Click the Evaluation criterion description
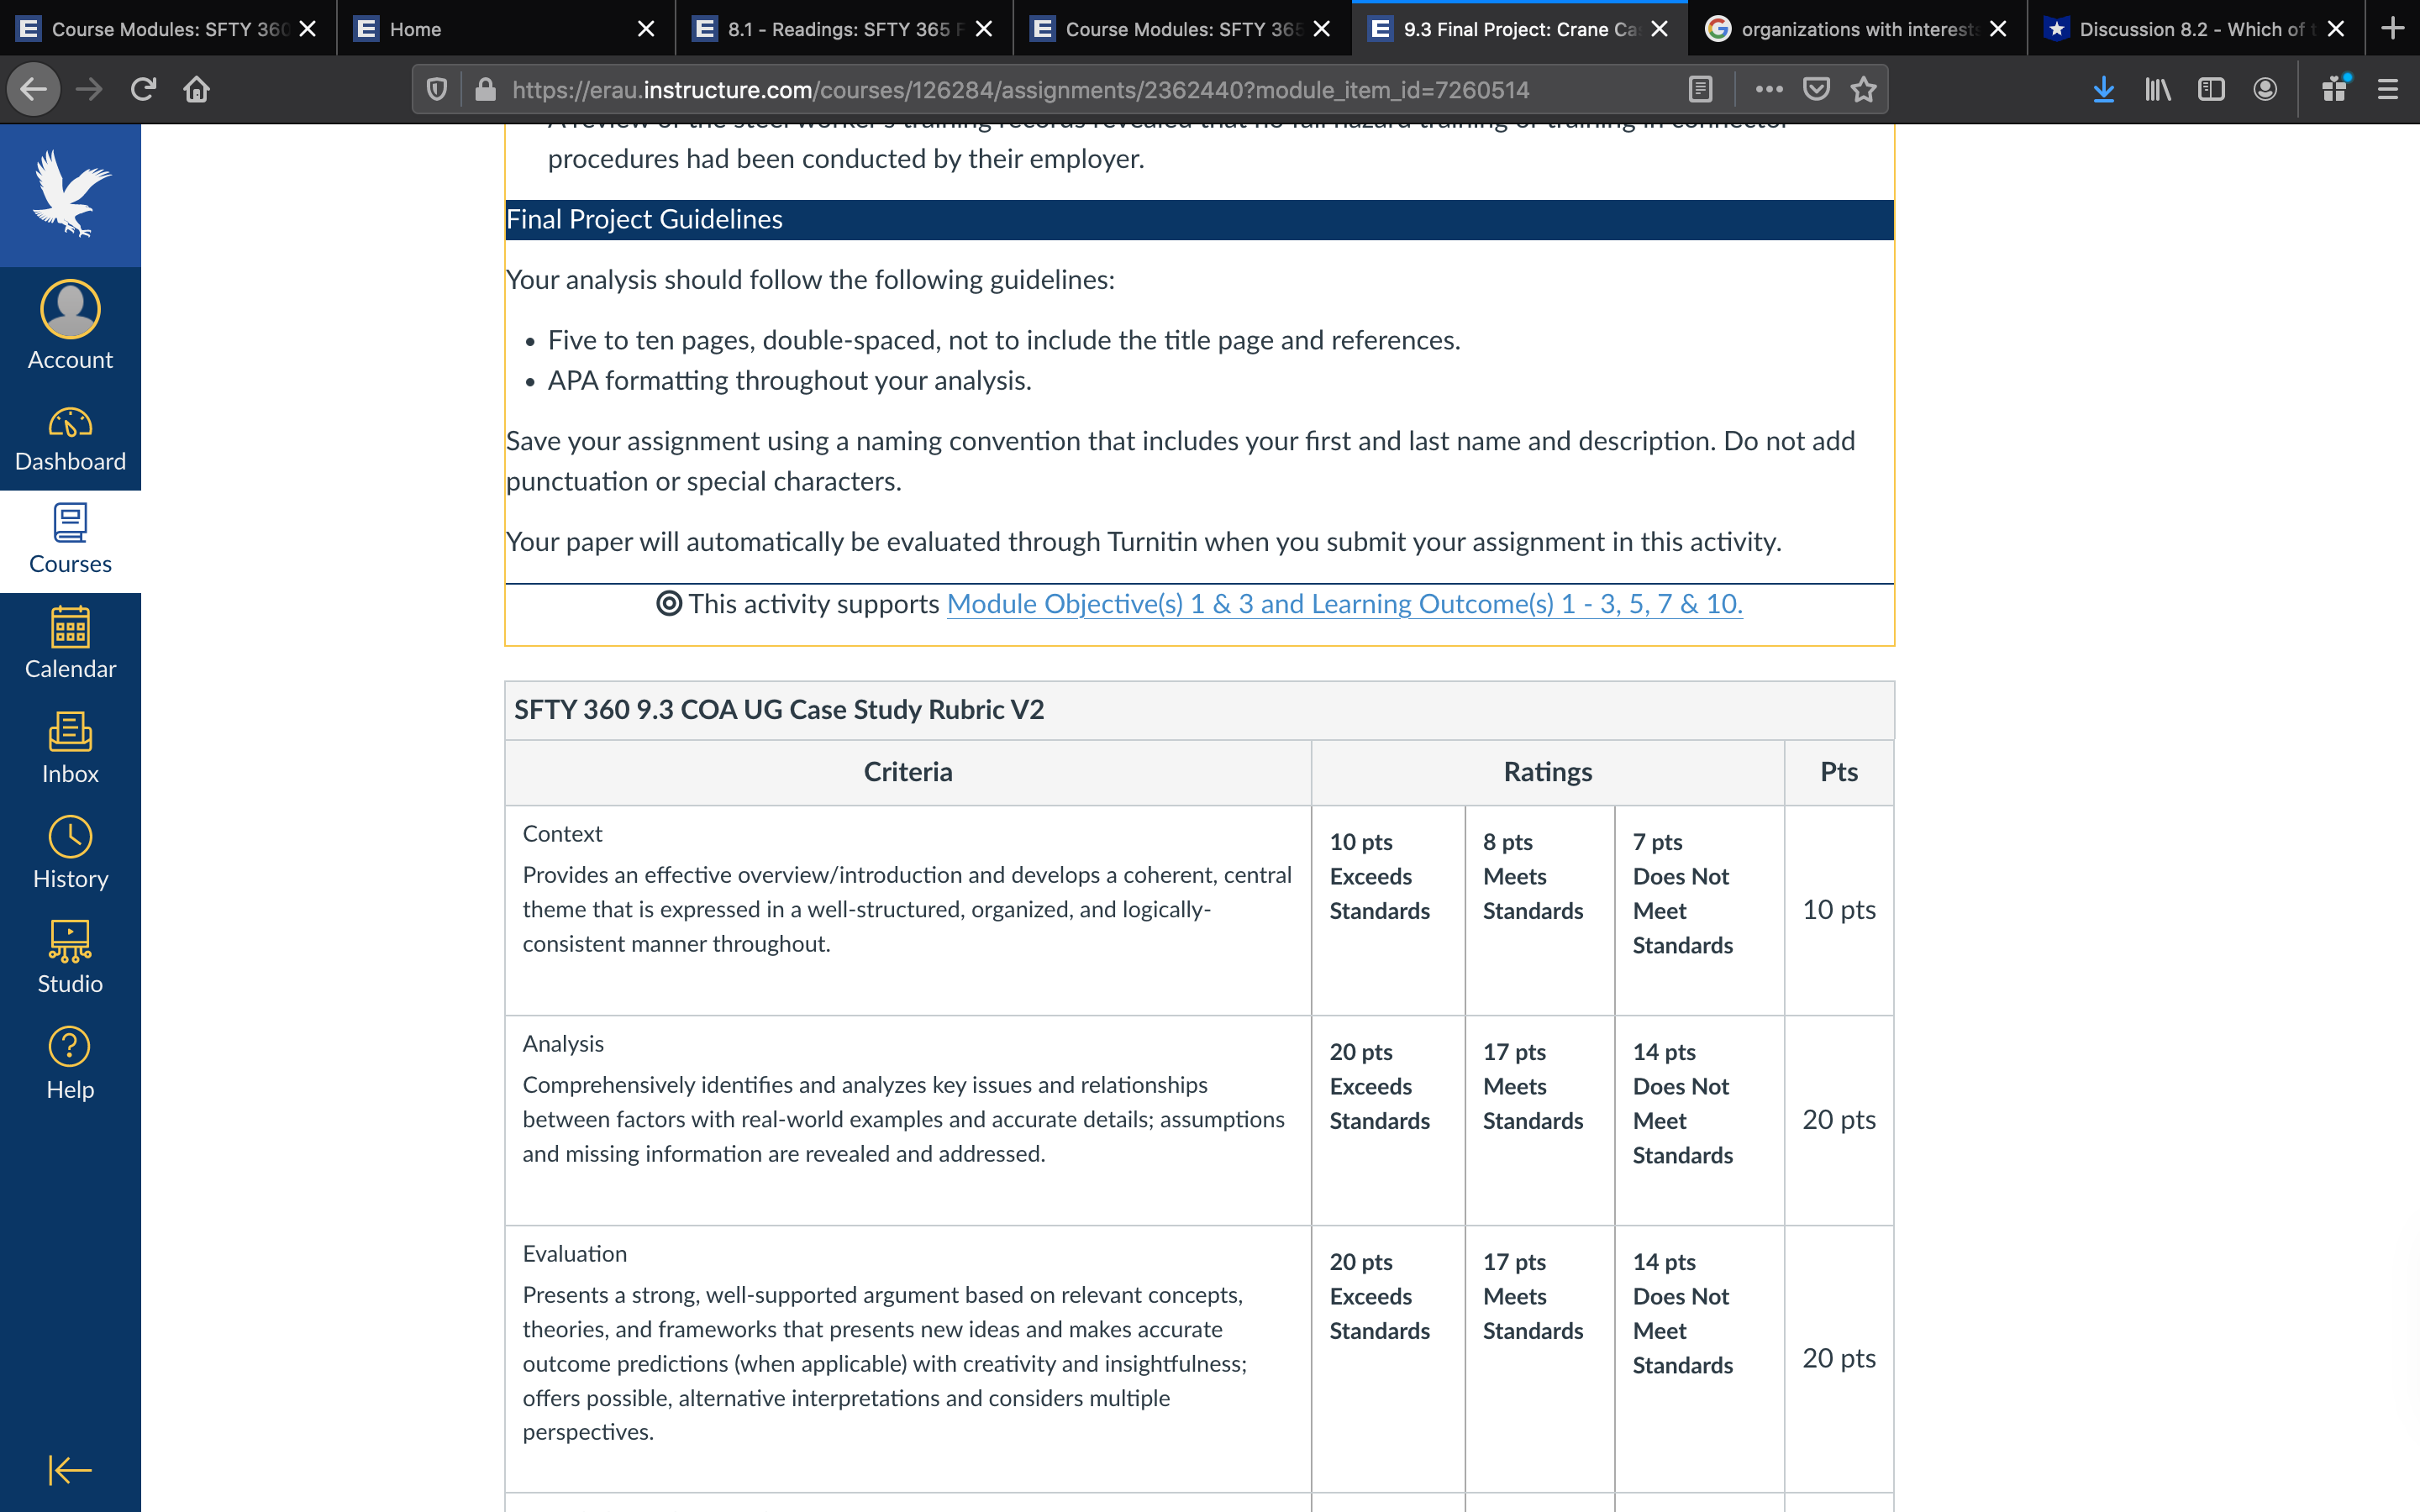2420x1512 pixels. point(885,1363)
